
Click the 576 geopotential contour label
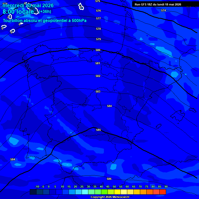(x=98, y=11)
